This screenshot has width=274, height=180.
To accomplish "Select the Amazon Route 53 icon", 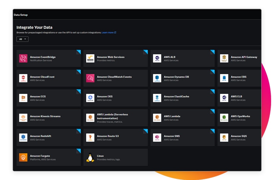I will tap(90, 138).
